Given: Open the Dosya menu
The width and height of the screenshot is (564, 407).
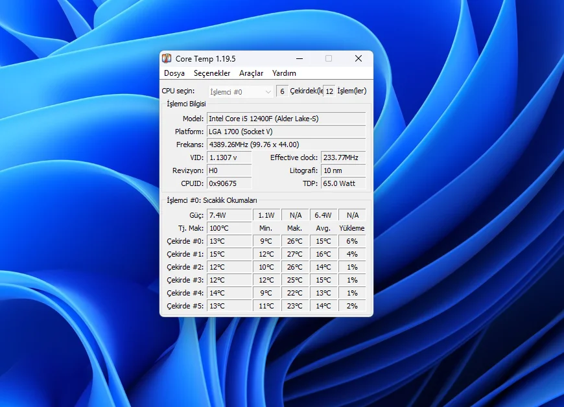Looking at the screenshot, I should 174,73.
